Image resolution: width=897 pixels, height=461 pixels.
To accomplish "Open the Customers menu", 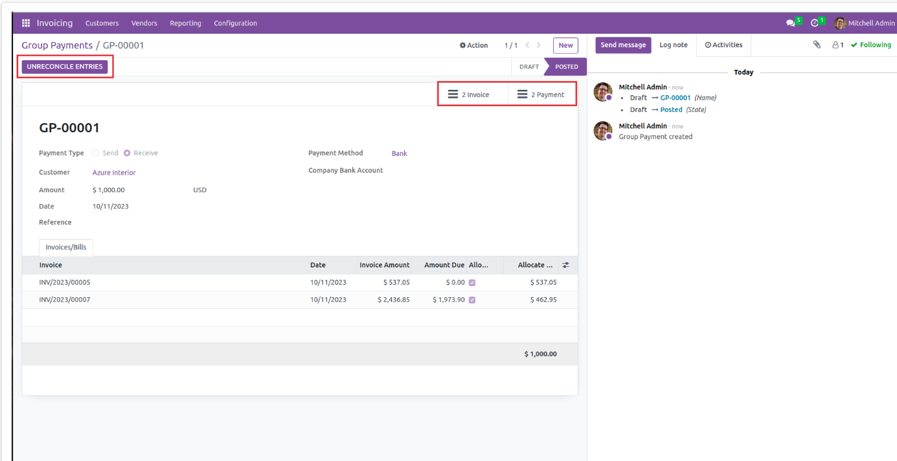I will pos(102,23).
